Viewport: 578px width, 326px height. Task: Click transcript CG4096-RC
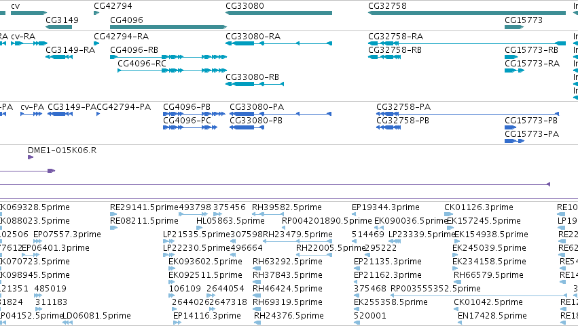pyautogui.click(x=172, y=70)
